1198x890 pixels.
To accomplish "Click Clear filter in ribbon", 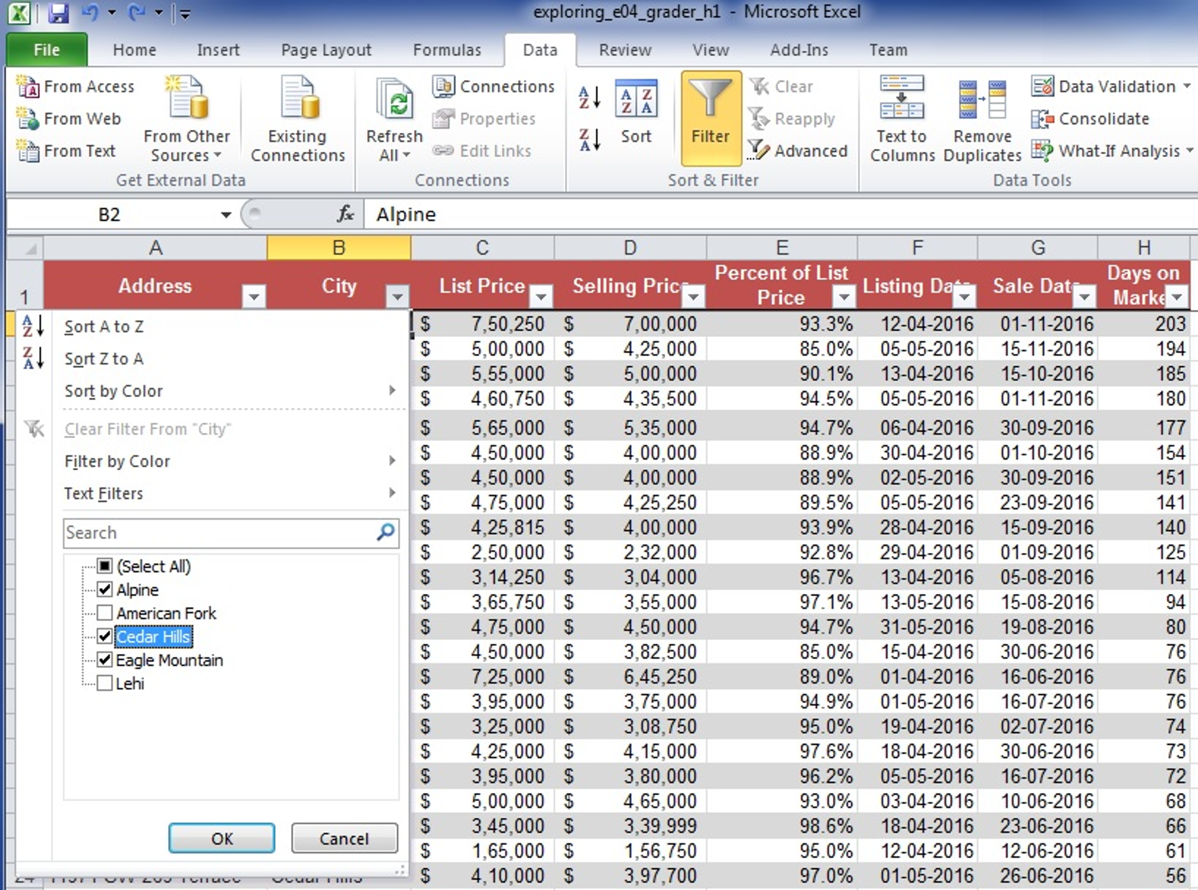I will (781, 87).
